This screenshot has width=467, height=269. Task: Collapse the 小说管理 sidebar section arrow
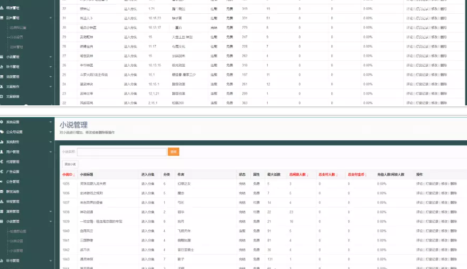click(x=50, y=221)
